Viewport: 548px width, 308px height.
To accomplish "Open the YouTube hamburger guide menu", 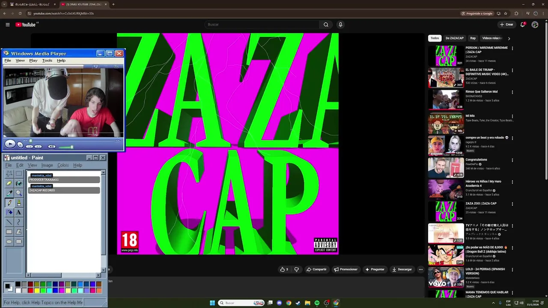I will click(x=8, y=24).
